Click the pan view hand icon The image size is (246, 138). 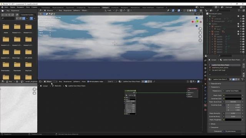200,33
